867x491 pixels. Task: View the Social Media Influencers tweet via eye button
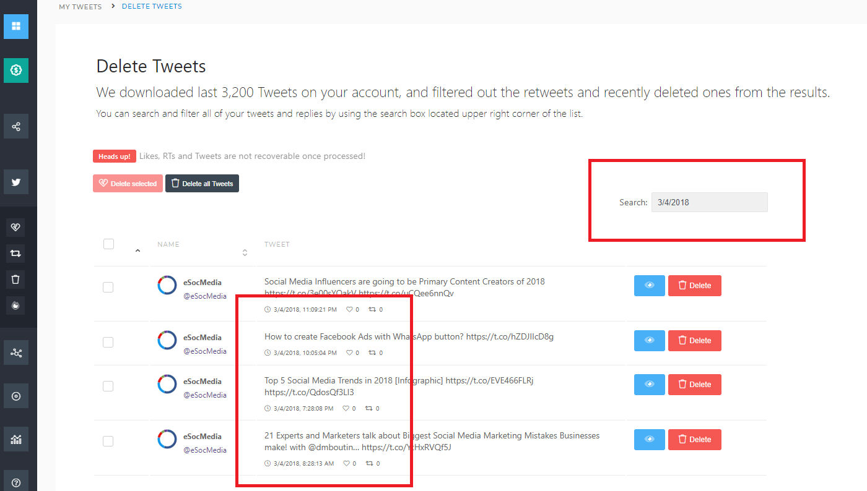(x=650, y=286)
